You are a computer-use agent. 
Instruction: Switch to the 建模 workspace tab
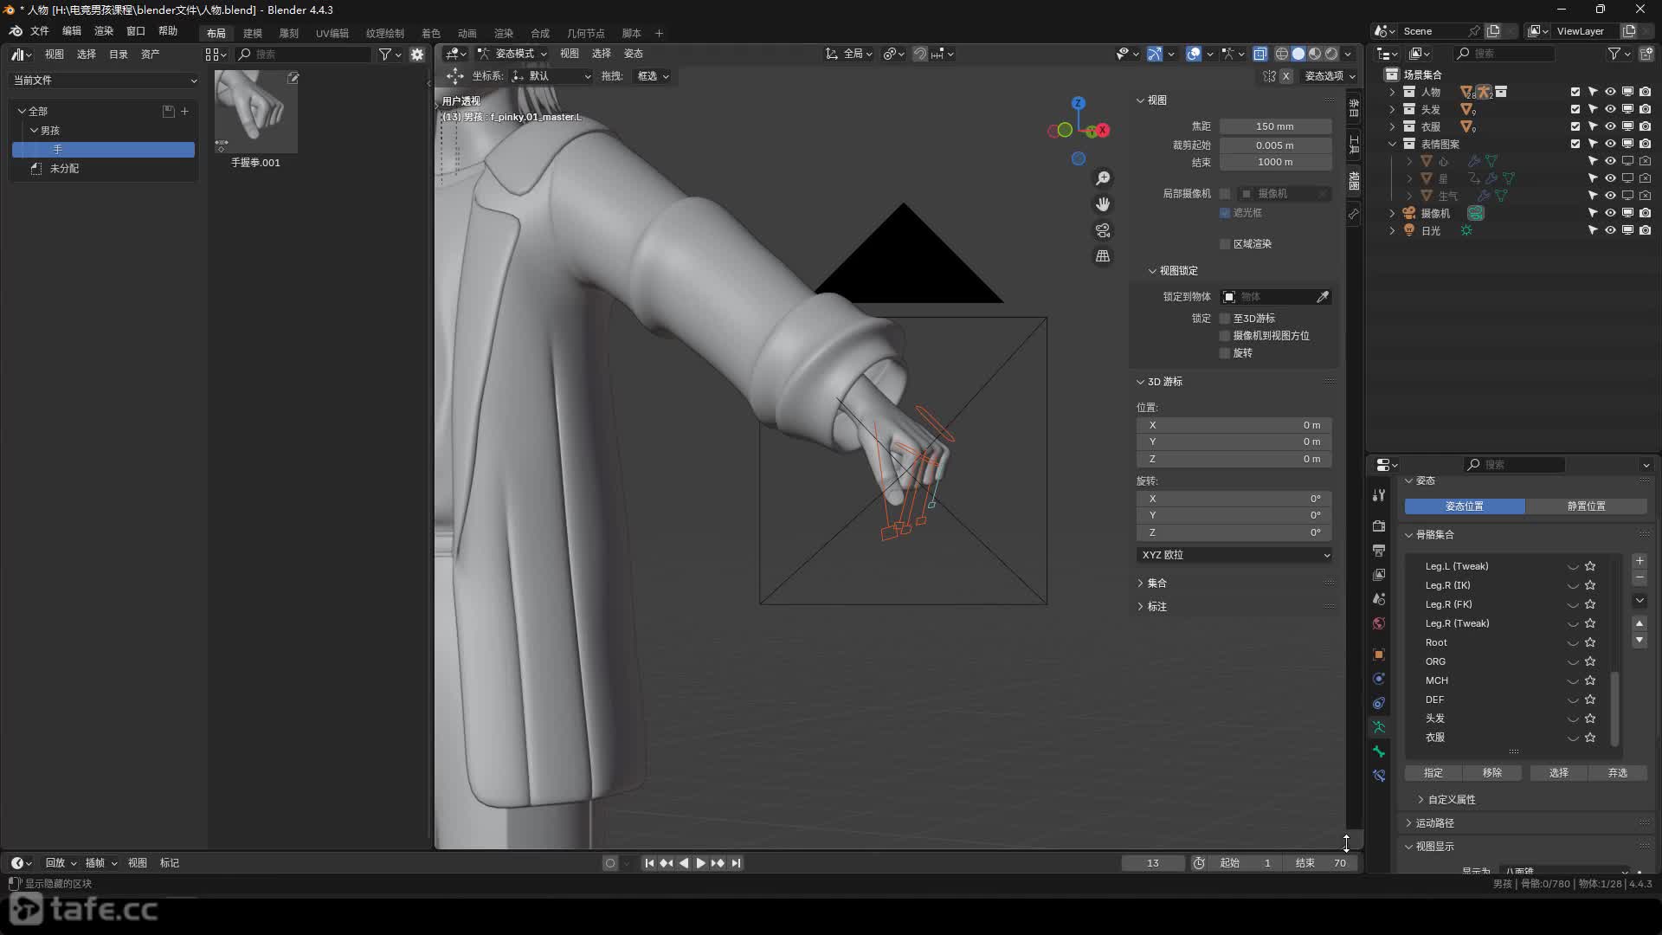[252, 34]
